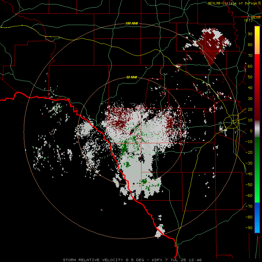
Task: Click the NEXR label at top right
Action: (x=256, y=17)
